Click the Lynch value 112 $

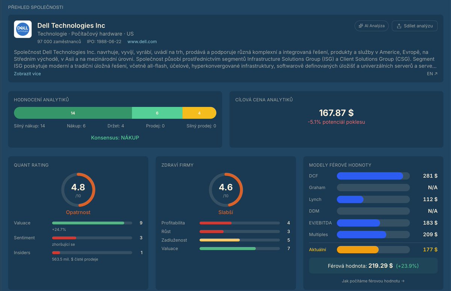click(430, 199)
